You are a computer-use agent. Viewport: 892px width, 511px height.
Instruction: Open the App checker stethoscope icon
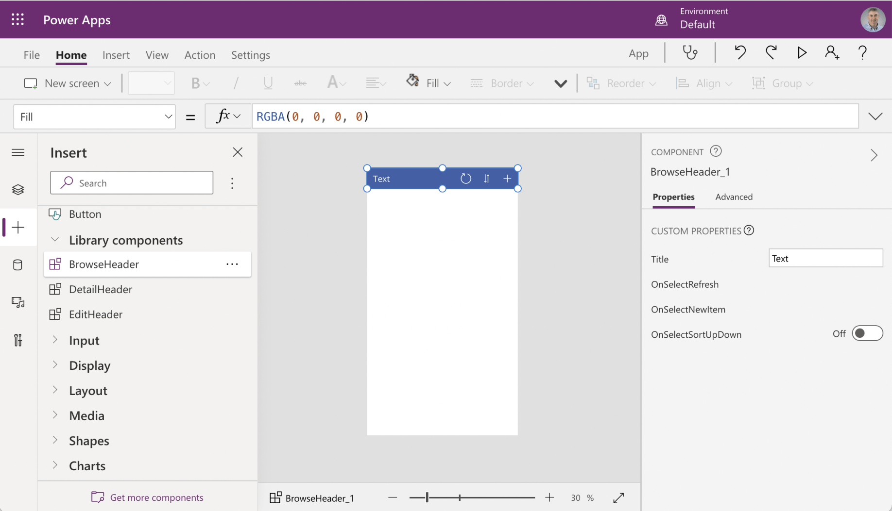pyautogui.click(x=690, y=52)
